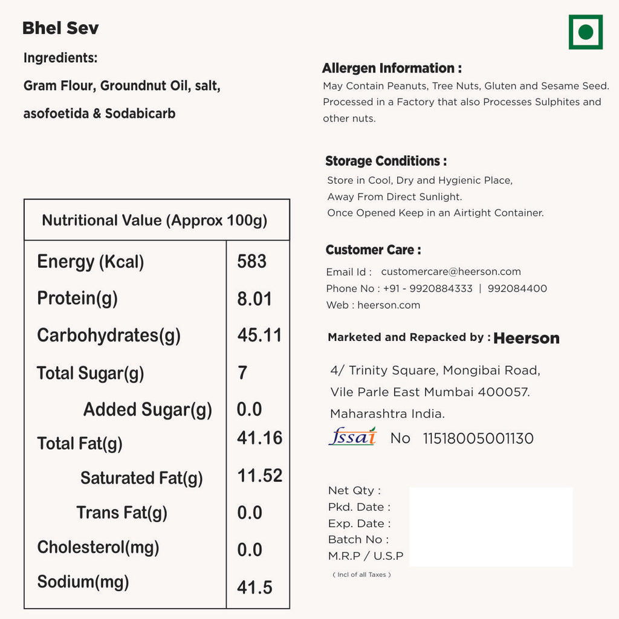Click the Bhel Sev product title
This screenshot has height=619, width=619.
60,28
